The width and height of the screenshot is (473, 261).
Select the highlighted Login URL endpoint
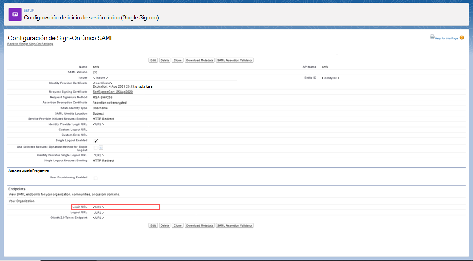[98, 207]
